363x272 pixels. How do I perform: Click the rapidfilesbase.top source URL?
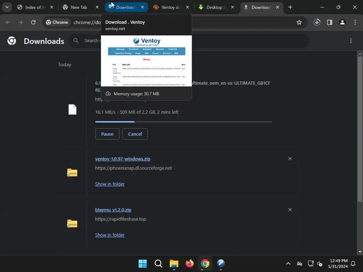tap(121, 219)
